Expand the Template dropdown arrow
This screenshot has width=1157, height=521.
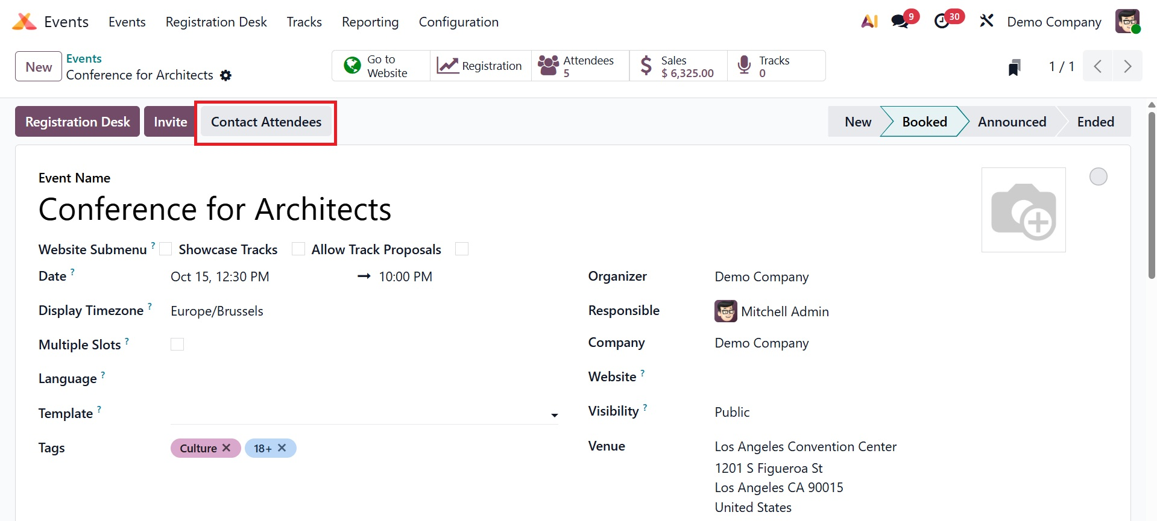pyautogui.click(x=554, y=415)
